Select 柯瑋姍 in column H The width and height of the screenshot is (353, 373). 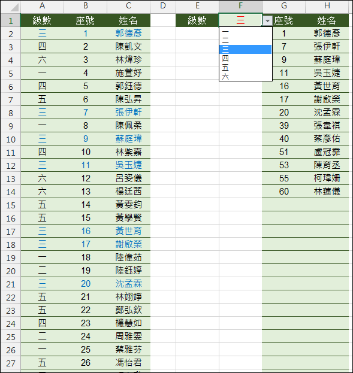pyautogui.click(x=327, y=178)
